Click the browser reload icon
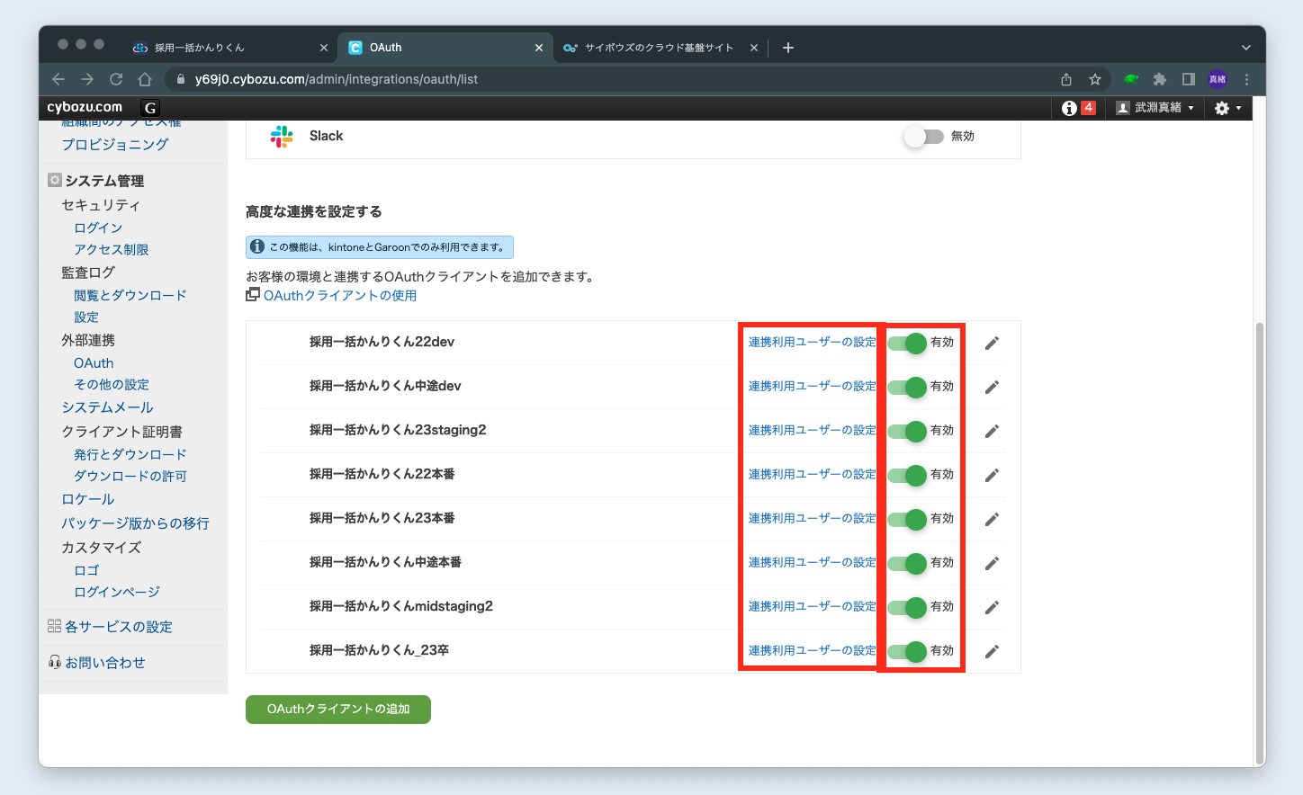 (116, 79)
